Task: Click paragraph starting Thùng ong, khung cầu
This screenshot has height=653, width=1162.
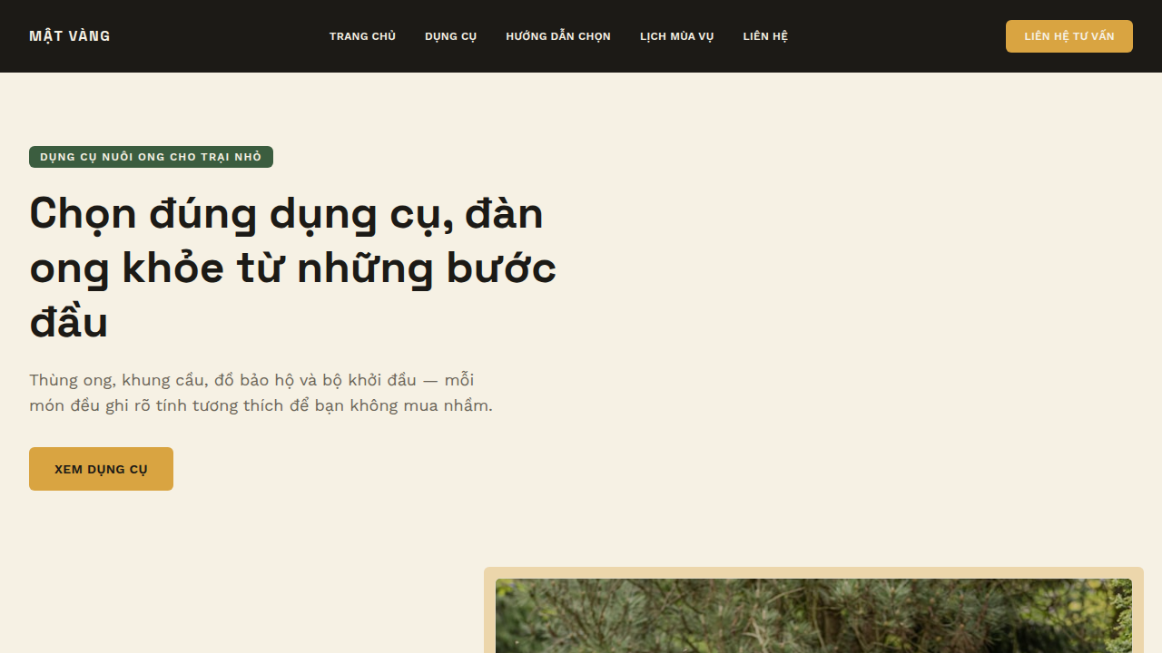Action: [261, 393]
